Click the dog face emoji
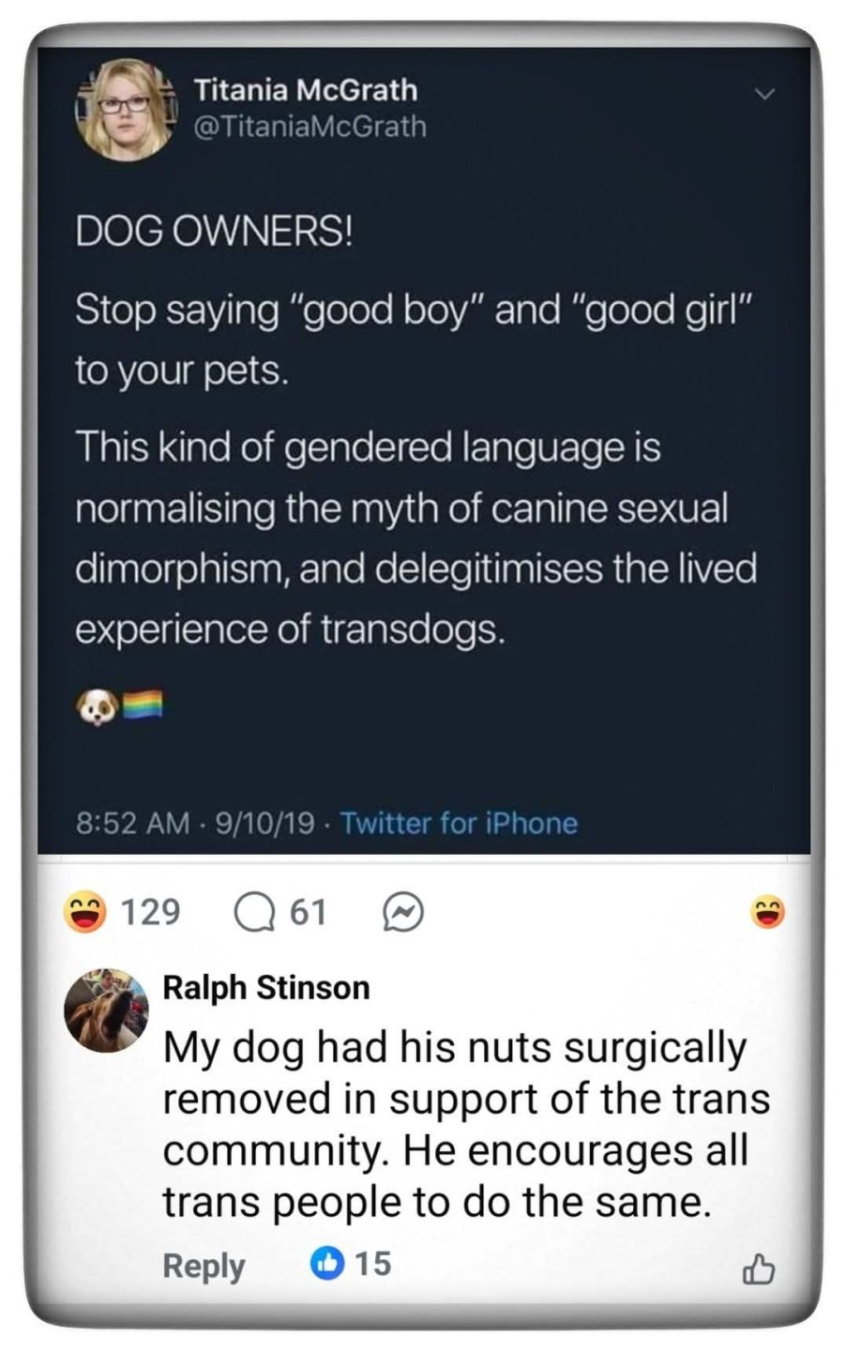Image resolution: width=846 pixels, height=1351 pixels. click(96, 706)
